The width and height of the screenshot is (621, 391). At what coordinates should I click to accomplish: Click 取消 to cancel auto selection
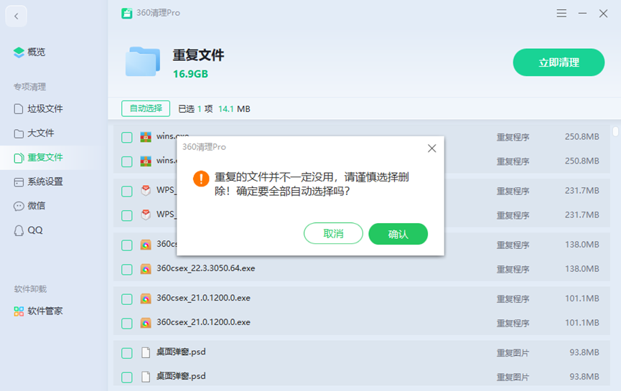click(x=333, y=233)
